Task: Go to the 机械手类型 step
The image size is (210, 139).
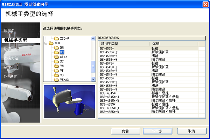Action: coord(15,40)
